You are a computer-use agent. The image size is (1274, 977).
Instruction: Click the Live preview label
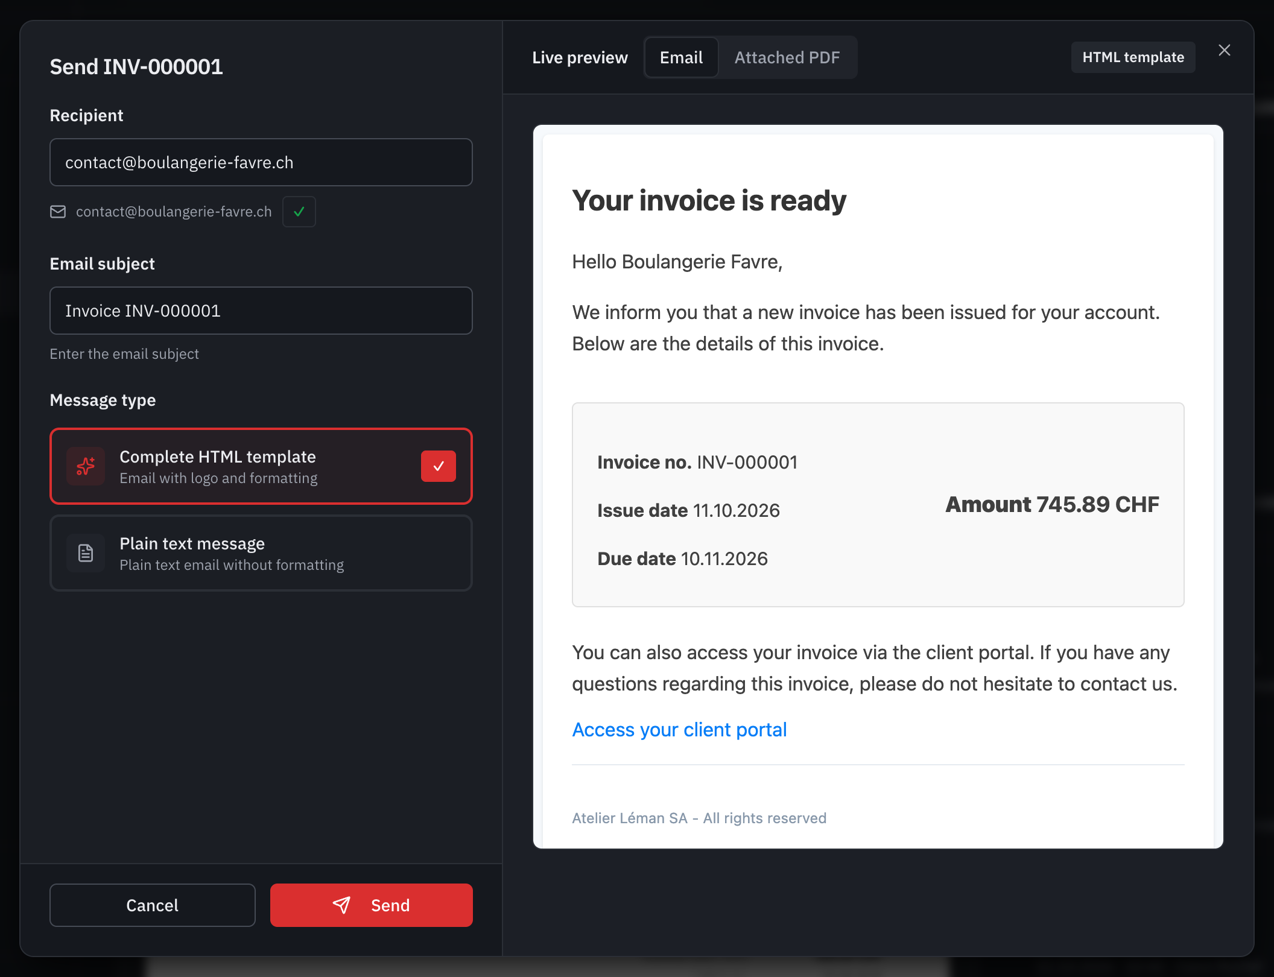point(580,57)
